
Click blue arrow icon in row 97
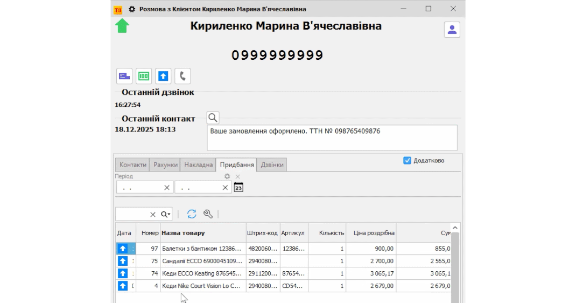coord(123,249)
